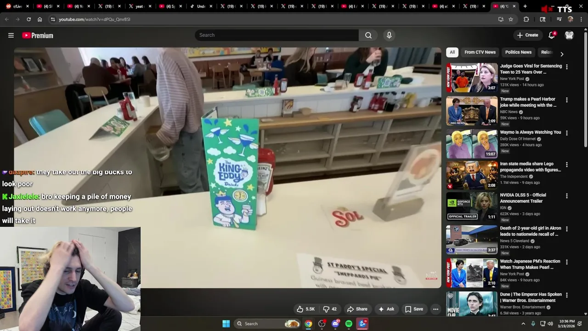Open options for Japanese PM's Reaction video
The width and height of the screenshot is (588, 331).
coord(566,262)
